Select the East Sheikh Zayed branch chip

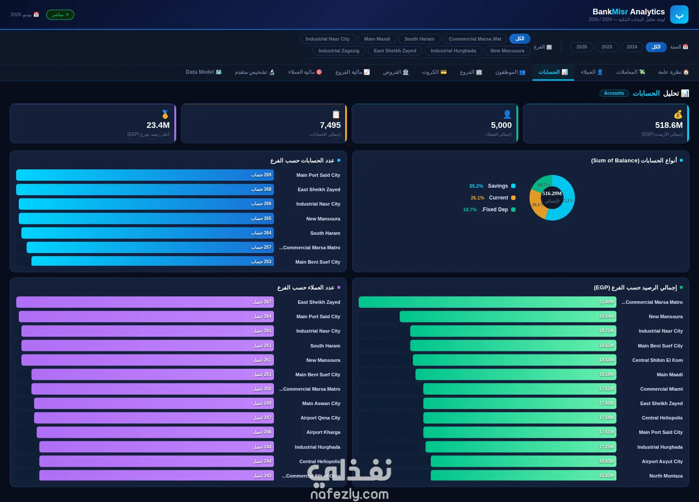pyautogui.click(x=395, y=51)
